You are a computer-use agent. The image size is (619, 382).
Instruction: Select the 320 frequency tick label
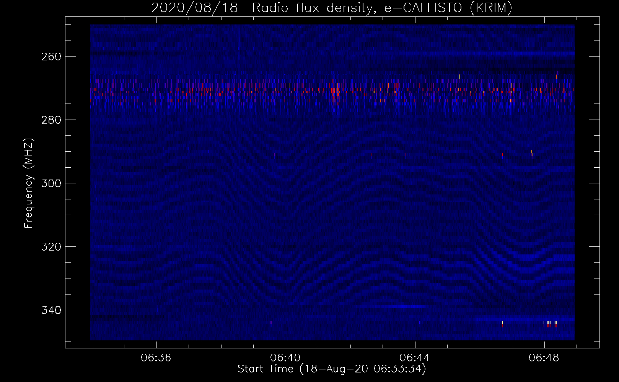coord(51,247)
